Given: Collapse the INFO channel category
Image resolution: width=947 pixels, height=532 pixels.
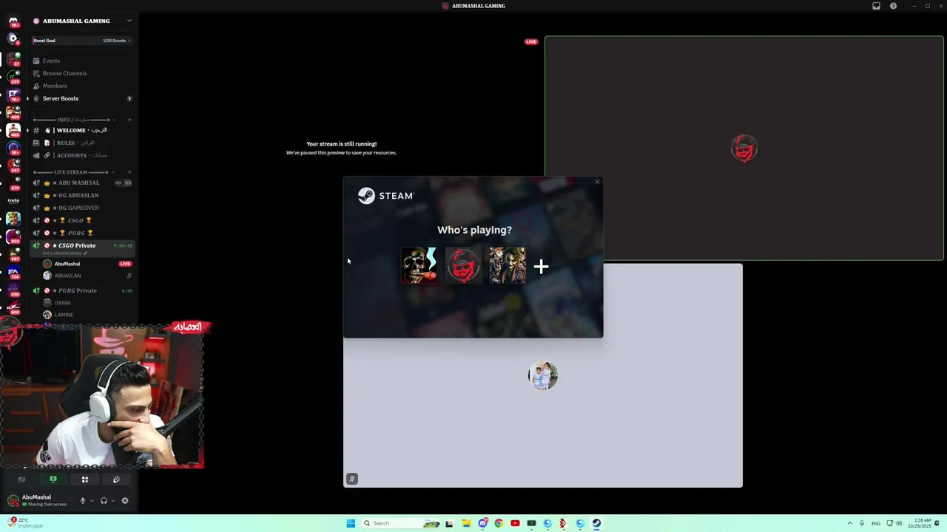Looking at the screenshot, I should pyautogui.click(x=73, y=120).
